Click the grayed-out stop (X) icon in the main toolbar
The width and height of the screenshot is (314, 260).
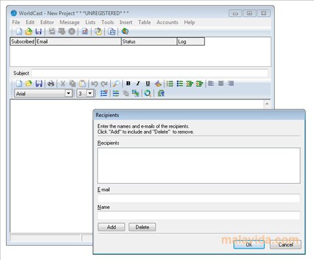tap(72, 31)
